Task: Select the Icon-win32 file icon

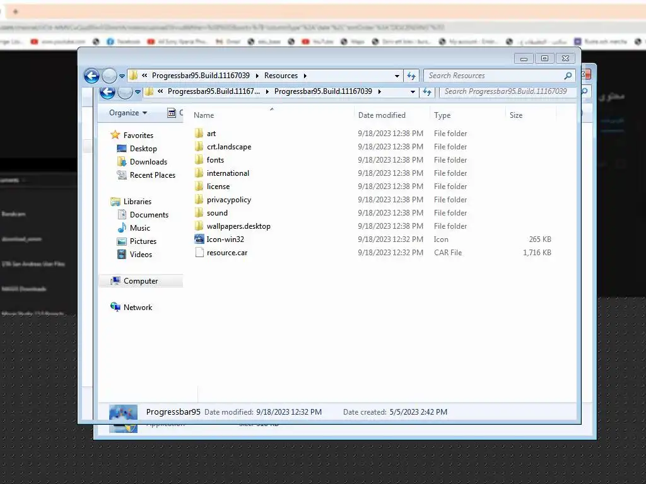Action: (x=199, y=239)
